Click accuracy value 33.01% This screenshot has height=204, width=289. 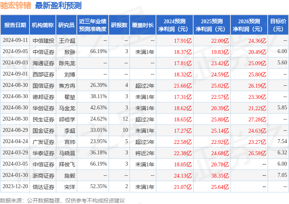99,130
